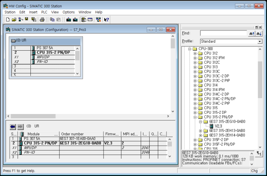Select the CPU 314 IFM tree item
Viewport: 267px width, 176px height.
click(x=214, y=90)
